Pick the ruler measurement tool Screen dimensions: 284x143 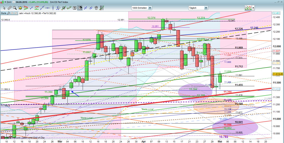(x=10, y=8)
